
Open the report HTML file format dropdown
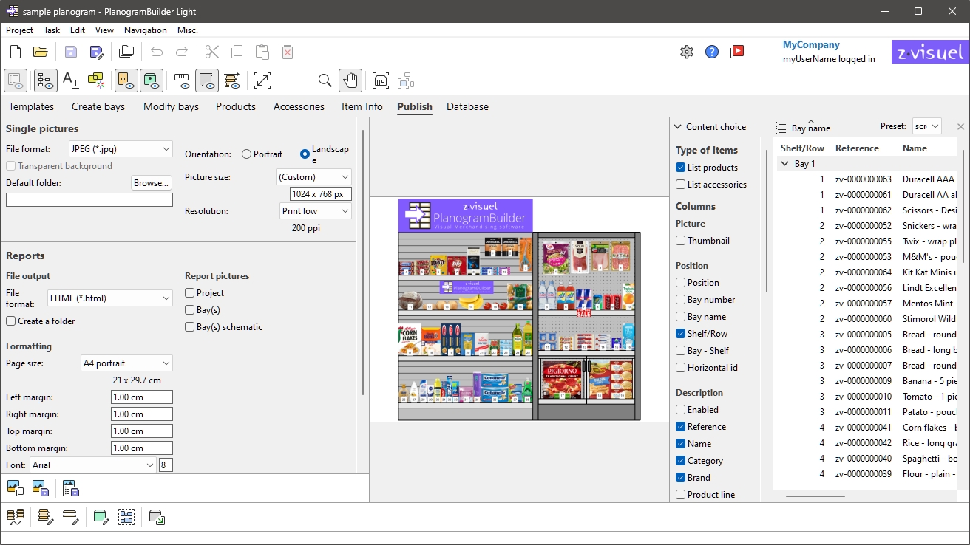110,298
